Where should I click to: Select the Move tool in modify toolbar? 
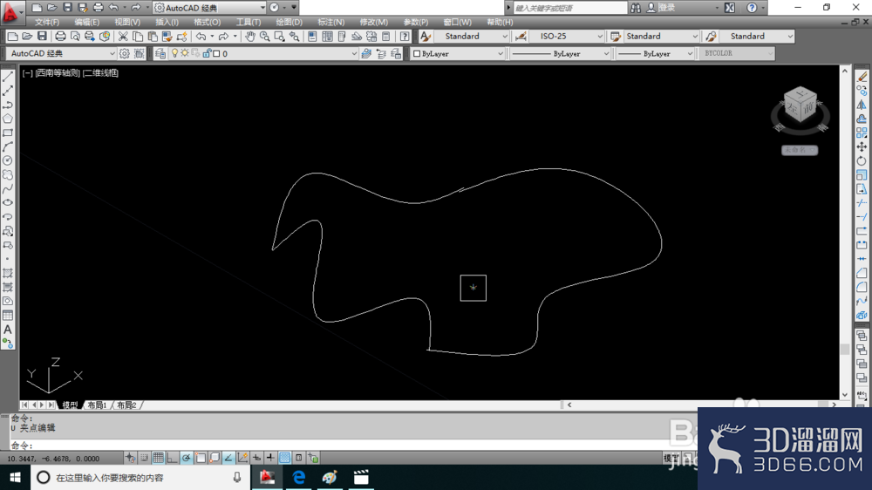click(862, 146)
